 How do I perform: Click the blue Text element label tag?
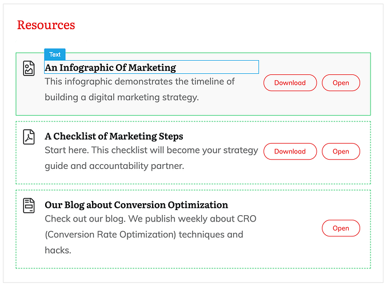coord(55,55)
